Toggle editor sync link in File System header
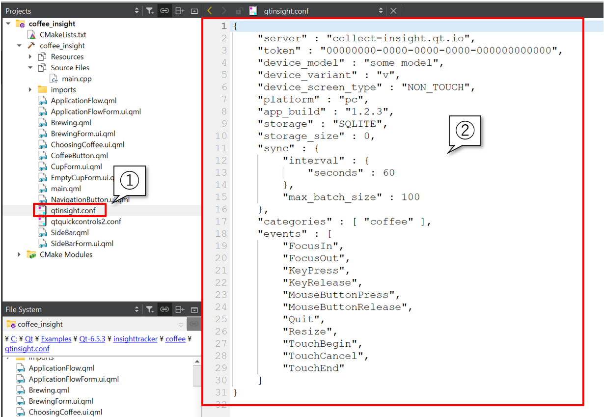The image size is (604, 417). [165, 309]
